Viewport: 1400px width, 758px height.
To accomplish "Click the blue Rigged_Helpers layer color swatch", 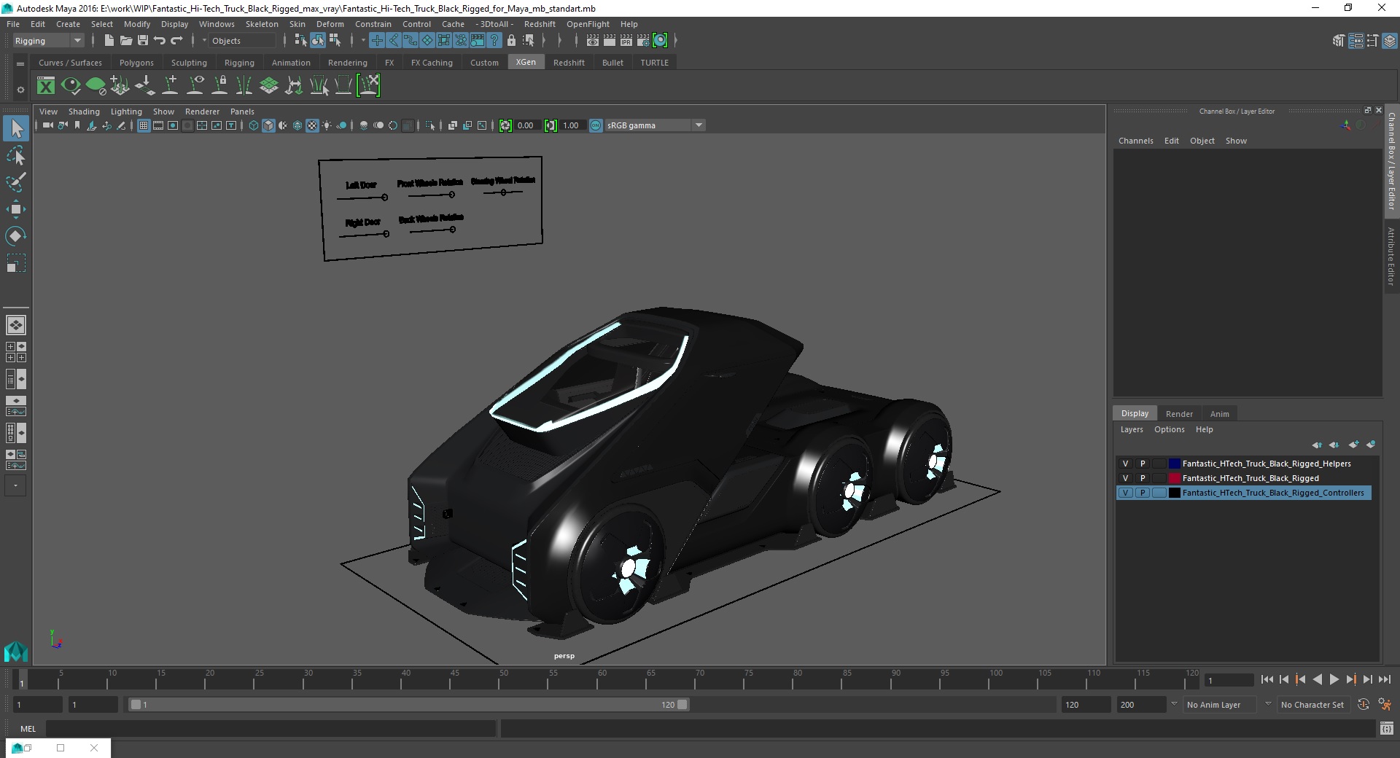I will click(1174, 464).
